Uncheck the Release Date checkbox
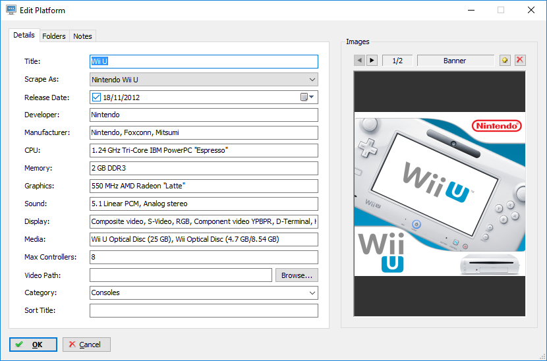 point(96,97)
